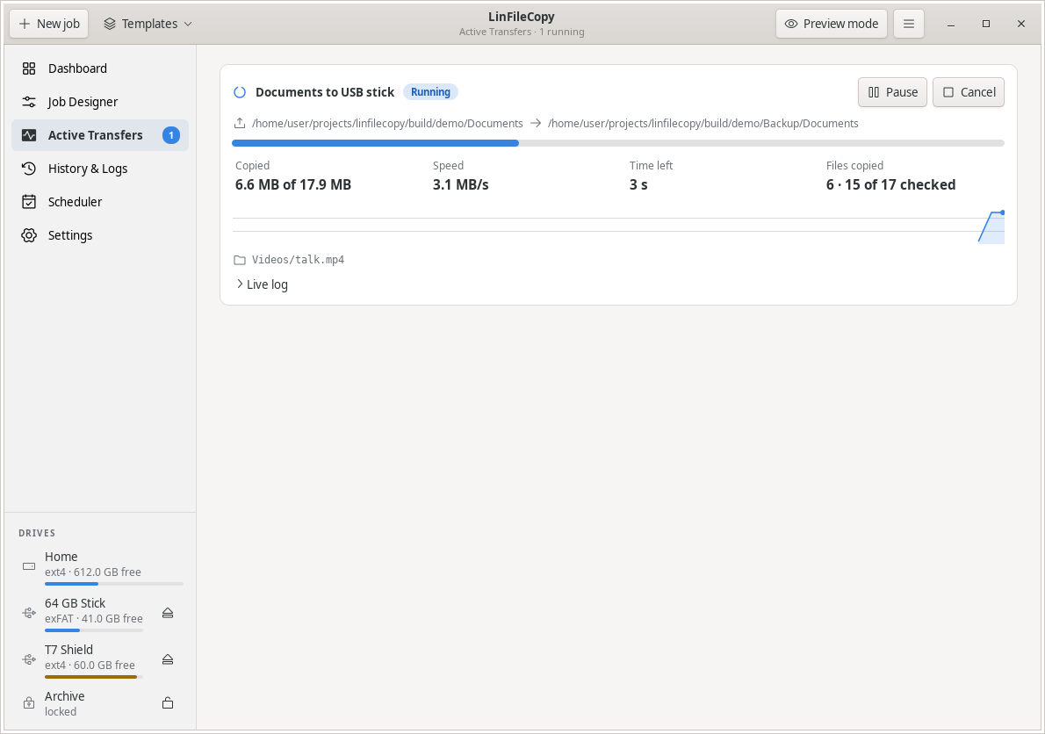The image size is (1045, 734).
Task: Click the Running status badge
Action: coord(430,92)
